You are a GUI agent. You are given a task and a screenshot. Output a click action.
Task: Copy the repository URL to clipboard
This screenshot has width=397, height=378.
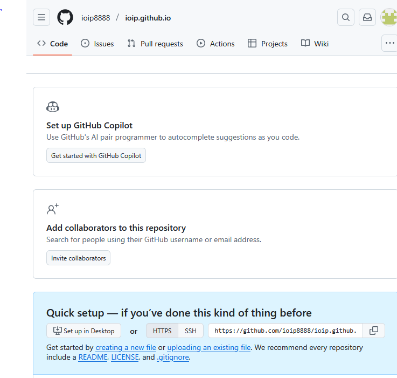point(374,331)
